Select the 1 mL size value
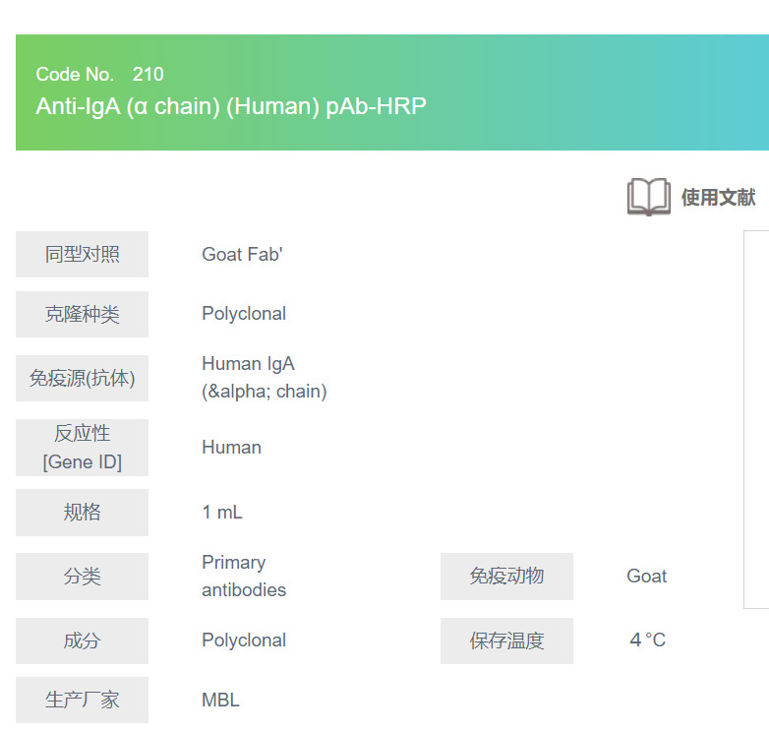 [222, 513]
